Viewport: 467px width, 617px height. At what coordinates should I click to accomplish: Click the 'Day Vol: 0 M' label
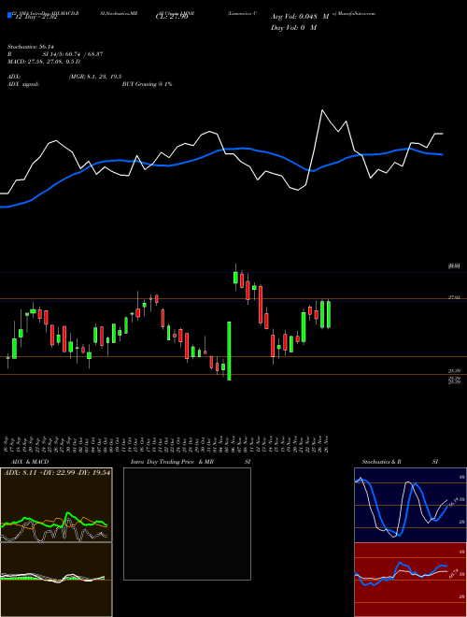[293, 27]
